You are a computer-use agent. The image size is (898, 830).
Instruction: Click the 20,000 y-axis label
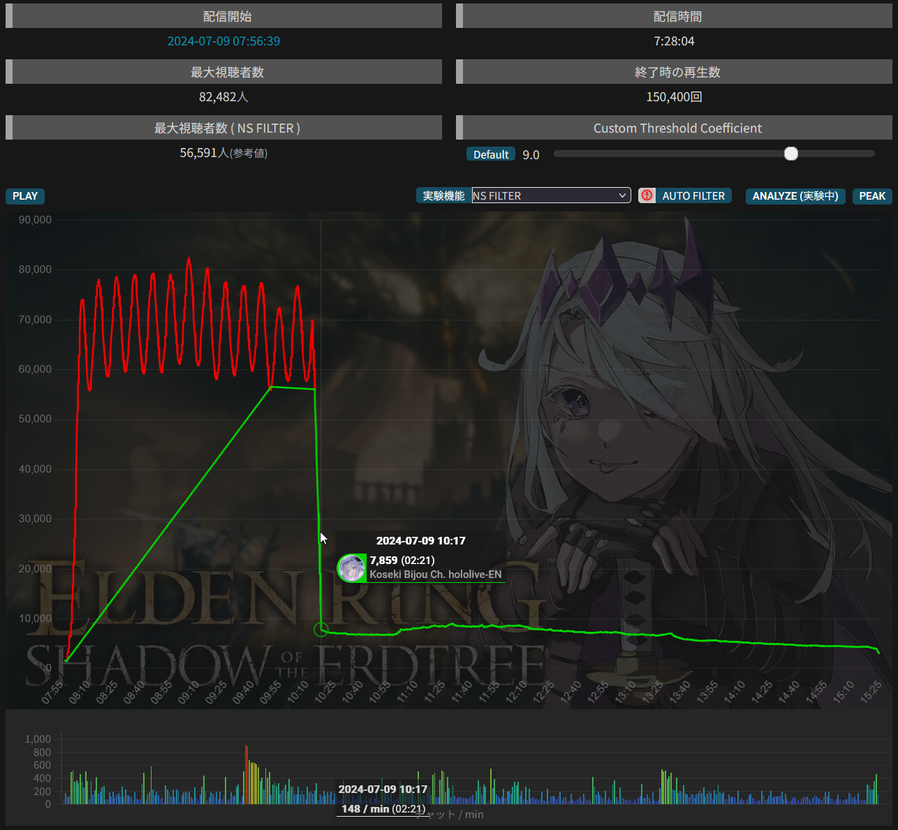point(35,569)
